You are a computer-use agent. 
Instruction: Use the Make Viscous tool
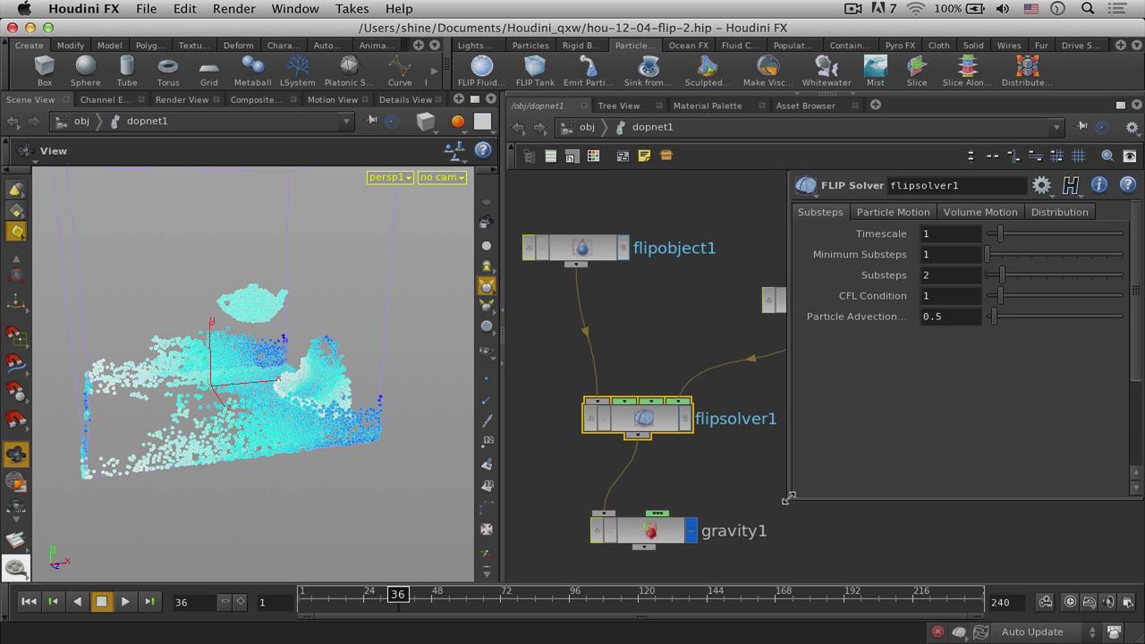coord(768,70)
